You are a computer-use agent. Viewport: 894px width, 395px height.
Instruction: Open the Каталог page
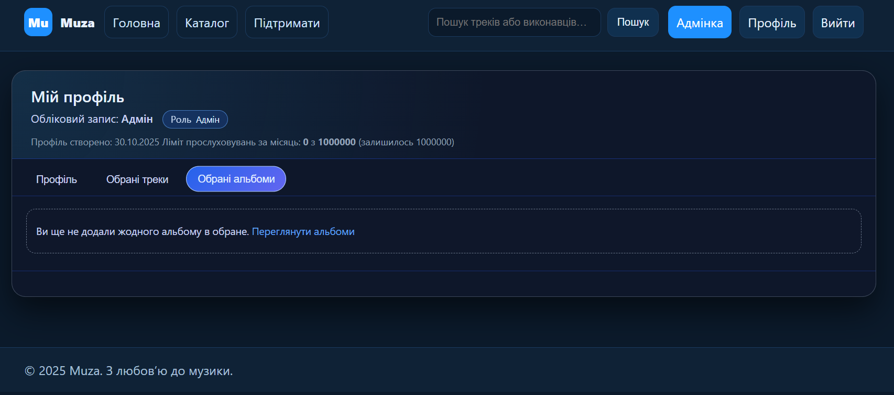coord(207,23)
